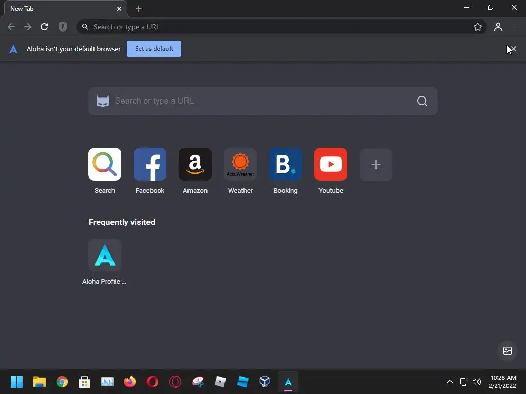Click the back navigation arrow
This screenshot has width=526, height=394.
point(11,27)
